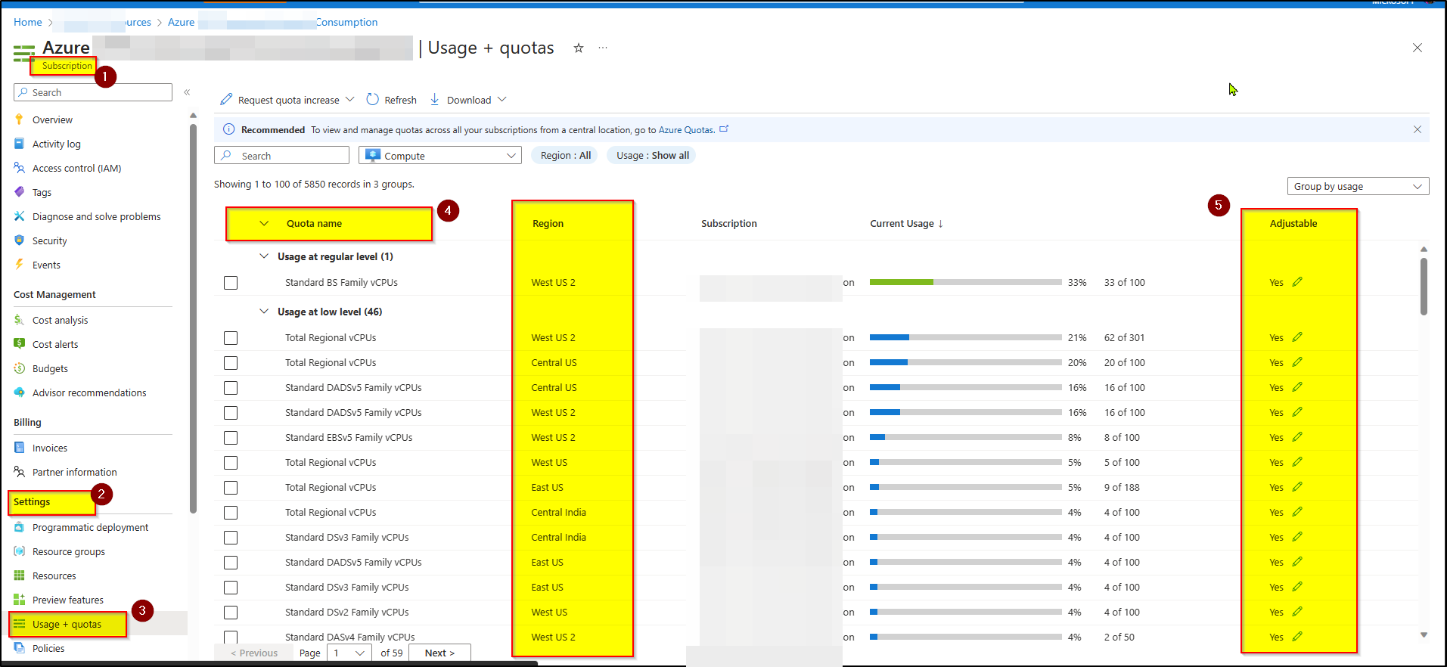Open Overview in the sidebar
The image size is (1447, 667).
52,119
